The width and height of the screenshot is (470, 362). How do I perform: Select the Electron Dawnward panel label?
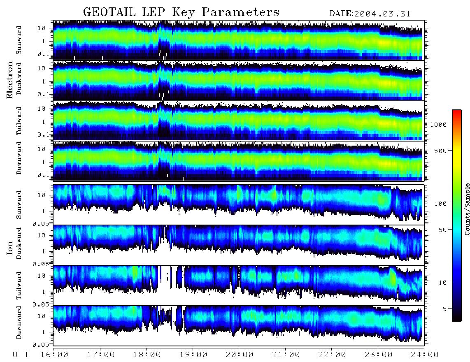tap(19, 158)
